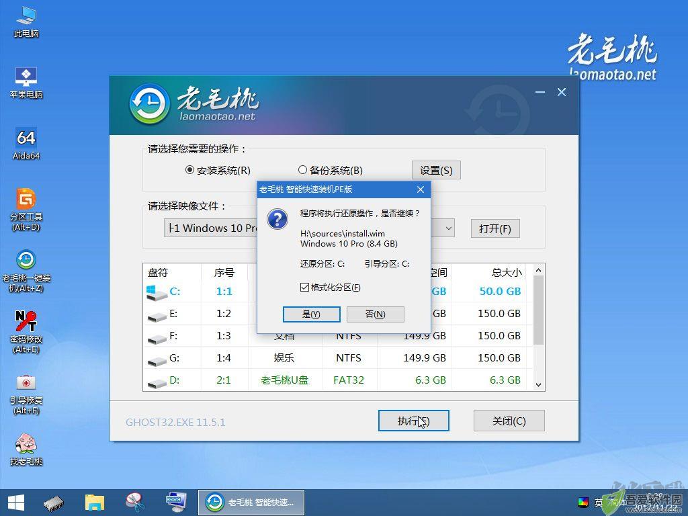This screenshot has height=516, width=688.
Task: Click the 6.3 GB total size cell
Action: (505, 380)
